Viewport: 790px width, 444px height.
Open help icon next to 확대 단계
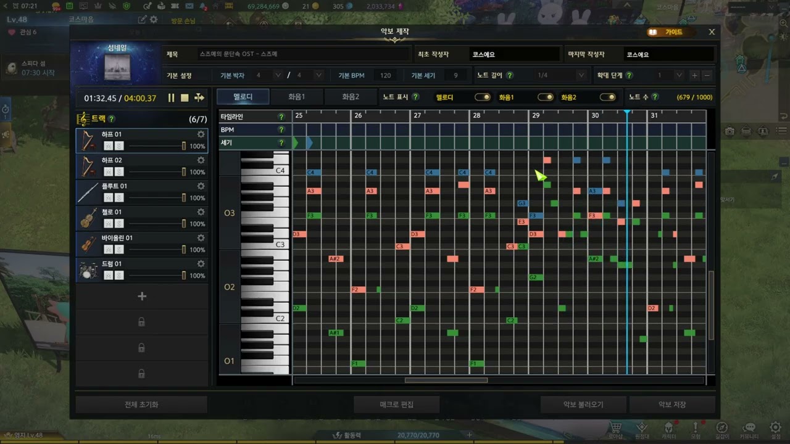[629, 75]
